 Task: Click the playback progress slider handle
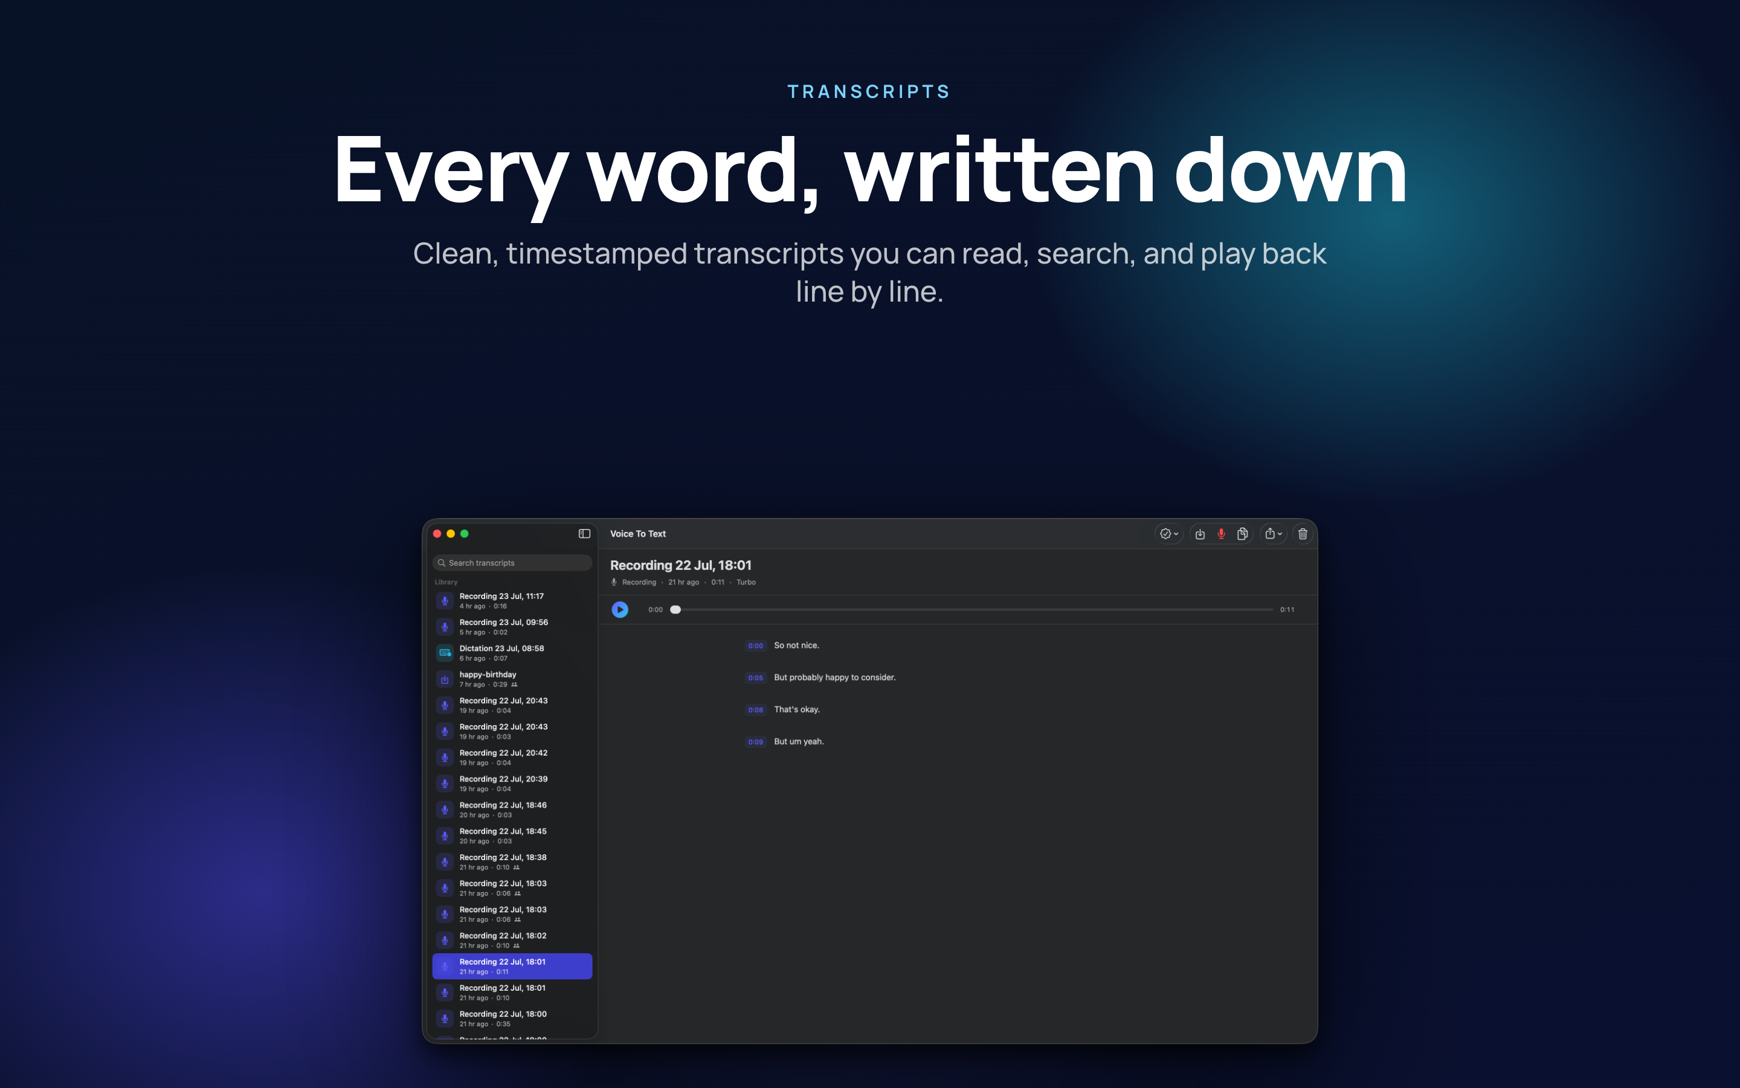click(x=675, y=609)
